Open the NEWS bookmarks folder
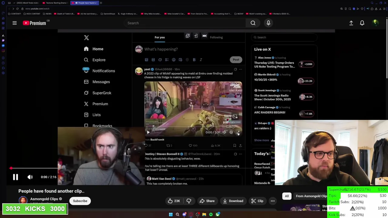This screenshot has width=388, height=218. point(47,14)
